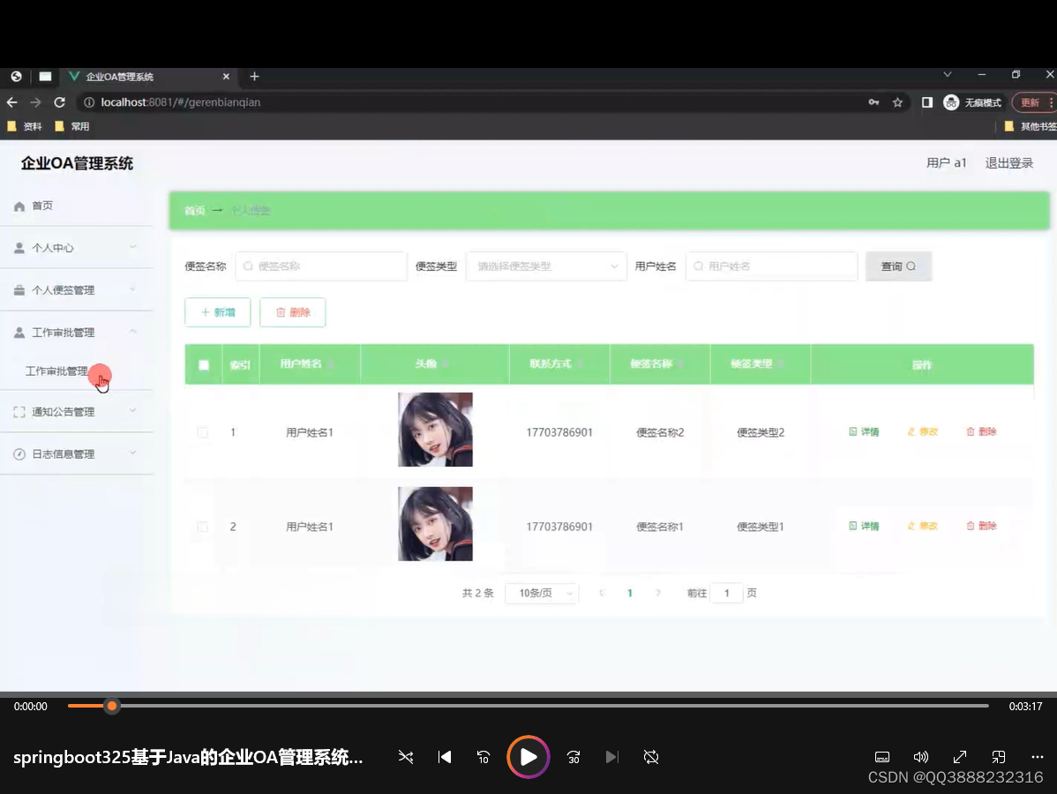Click 退出登录 to log out
Viewport: 1057px width, 794px height.
[x=1008, y=162]
